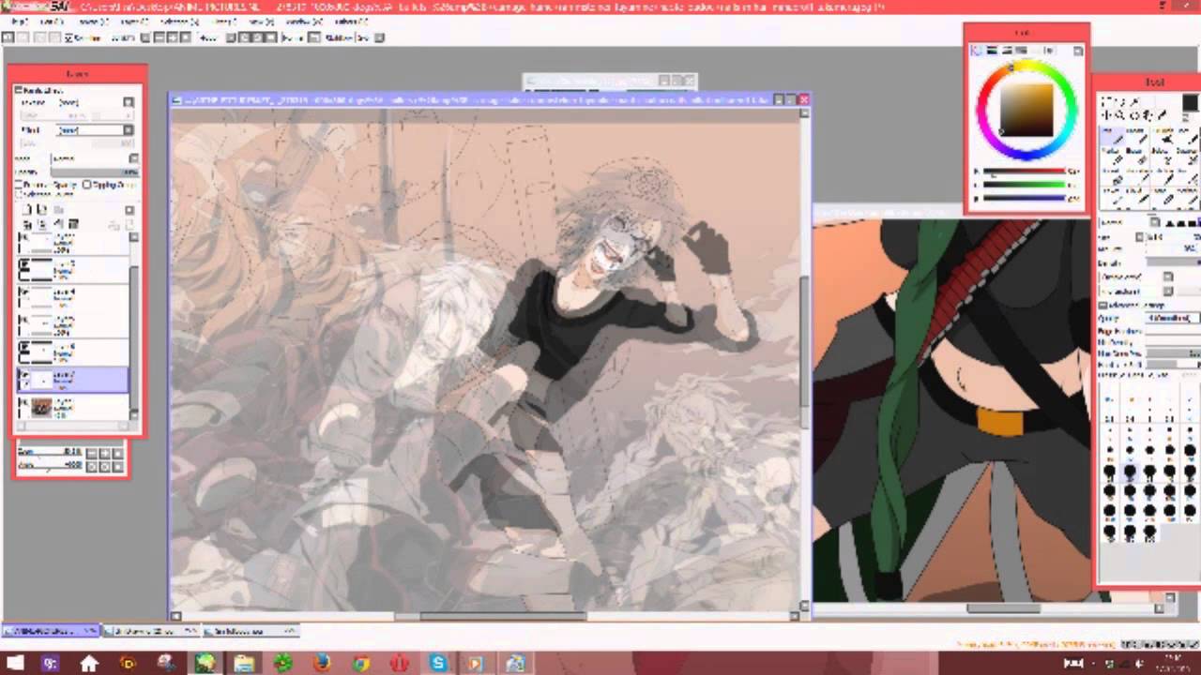Open the Window menu
The image size is (1201, 675).
(303, 22)
